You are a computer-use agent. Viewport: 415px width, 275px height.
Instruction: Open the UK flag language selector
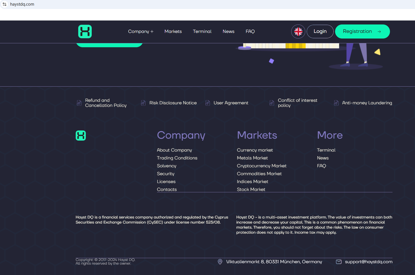click(298, 31)
